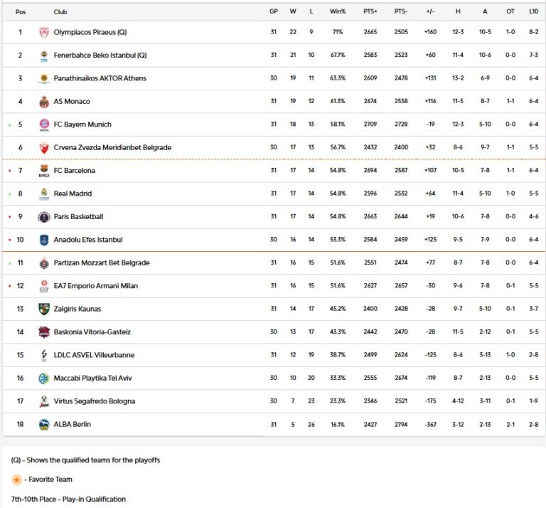Sort standings by Win% column header
Viewport: 546px width, 508px height.
[337, 11]
